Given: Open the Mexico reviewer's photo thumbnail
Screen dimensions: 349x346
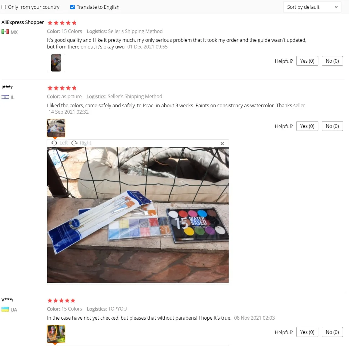Looking at the screenshot, I should click(x=56, y=63).
